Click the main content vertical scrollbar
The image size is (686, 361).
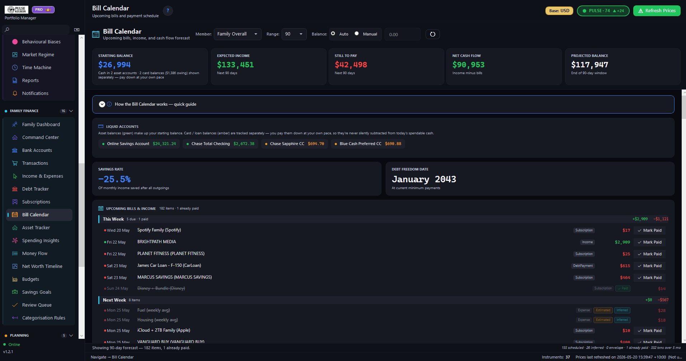(x=683, y=106)
